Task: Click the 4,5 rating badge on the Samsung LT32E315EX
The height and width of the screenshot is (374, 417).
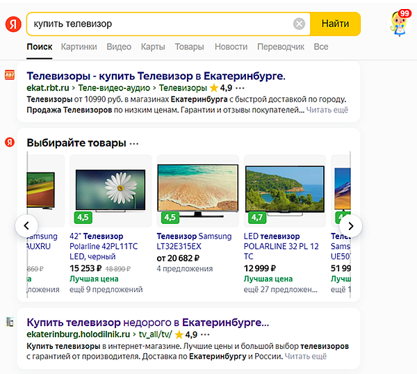Action: tap(170, 218)
